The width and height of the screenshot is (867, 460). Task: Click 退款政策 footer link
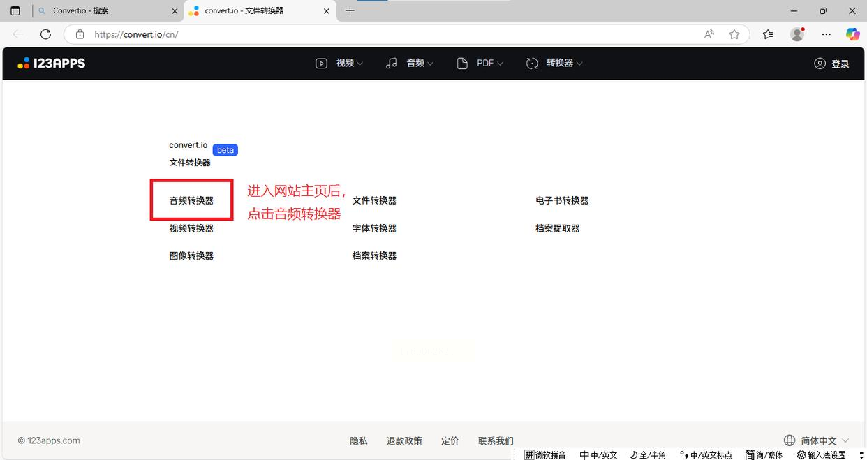coord(404,440)
